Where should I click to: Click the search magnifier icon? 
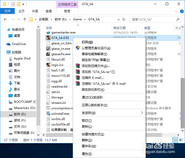click(x=178, y=19)
